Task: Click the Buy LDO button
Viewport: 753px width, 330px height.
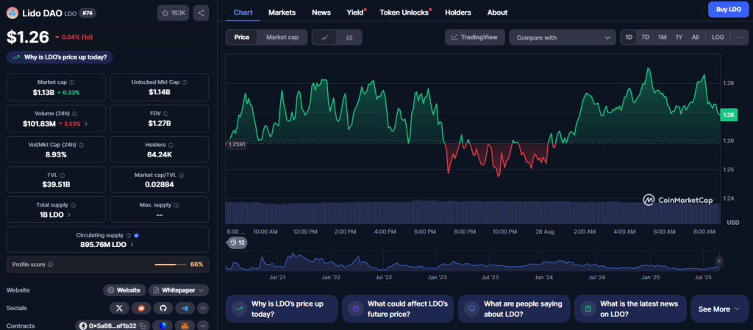Action: pos(728,9)
